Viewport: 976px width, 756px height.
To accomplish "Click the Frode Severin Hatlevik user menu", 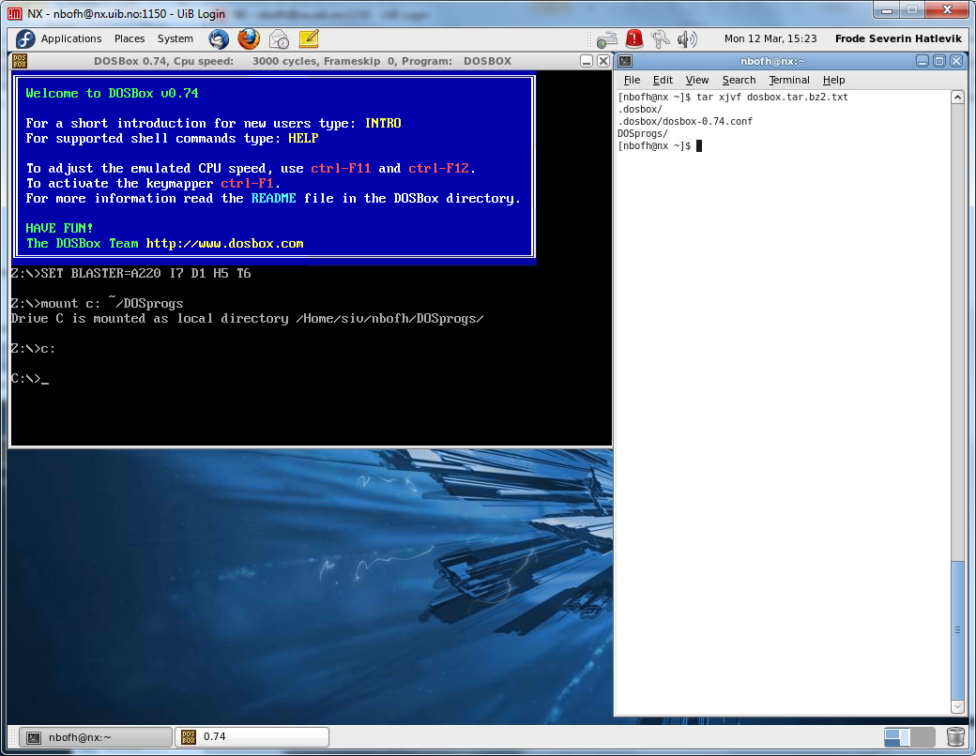I will (x=899, y=38).
